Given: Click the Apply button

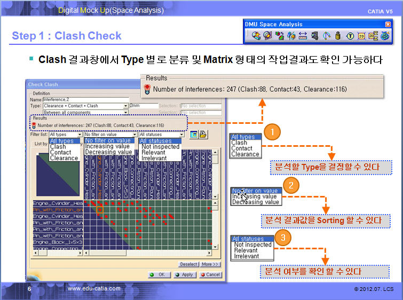Looking at the screenshot, I should [184, 274].
